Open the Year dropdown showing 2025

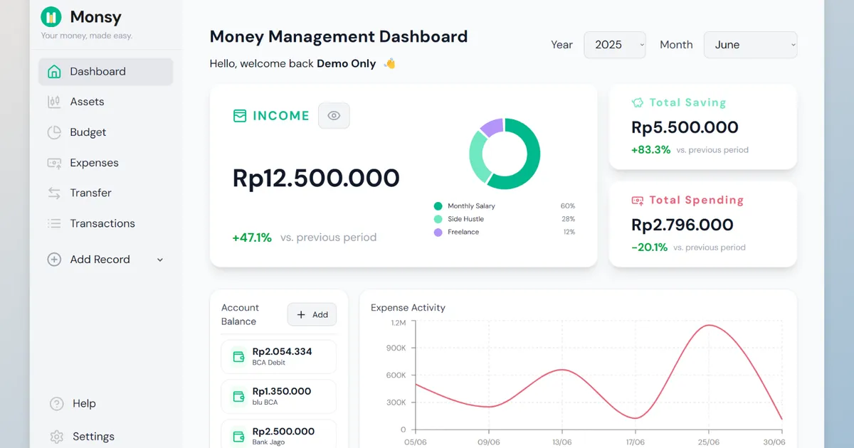click(614, 45)
